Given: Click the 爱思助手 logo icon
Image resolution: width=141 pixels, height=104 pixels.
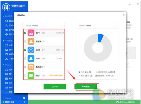Looking at the screenshot, I should click(x=6, y=7).
